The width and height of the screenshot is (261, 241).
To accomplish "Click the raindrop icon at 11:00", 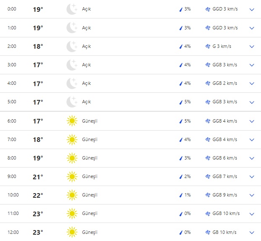I will [x=181, y=214].
